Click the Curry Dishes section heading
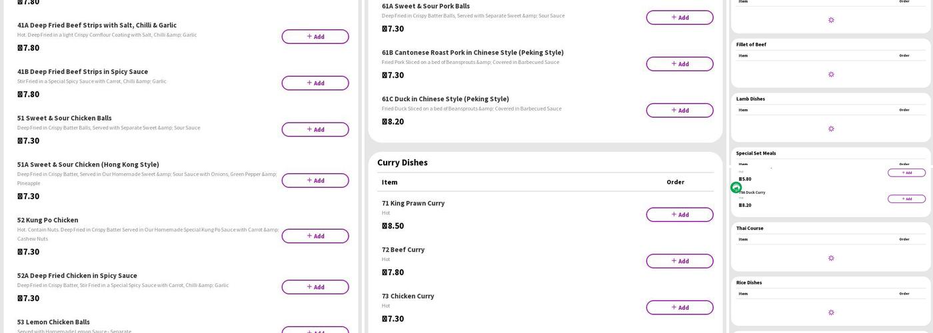This screenshot has width=933, height=333. pos(403,163)
